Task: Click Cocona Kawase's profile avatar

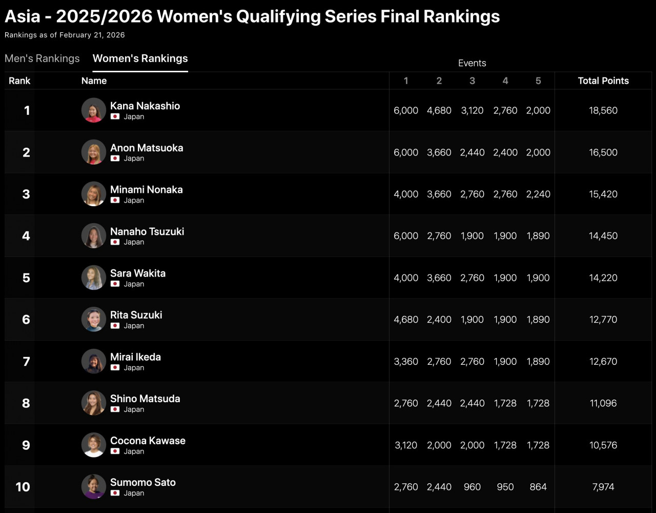Action: coord(94,445)
